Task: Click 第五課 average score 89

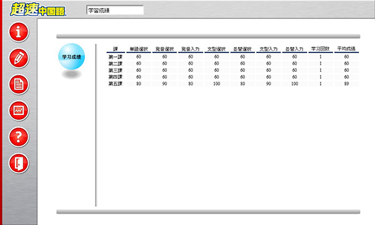Action: tap(346, 84)
